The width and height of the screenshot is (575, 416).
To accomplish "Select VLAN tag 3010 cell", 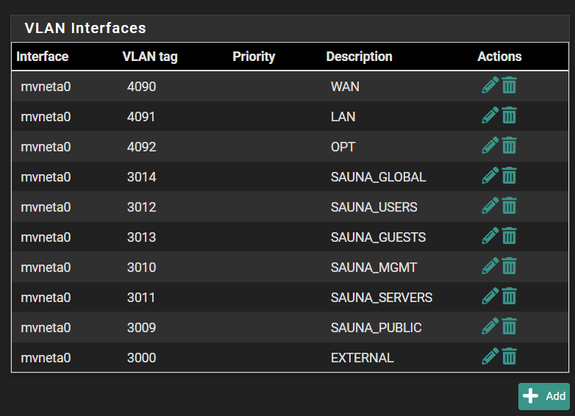I will tap(142, 268).
